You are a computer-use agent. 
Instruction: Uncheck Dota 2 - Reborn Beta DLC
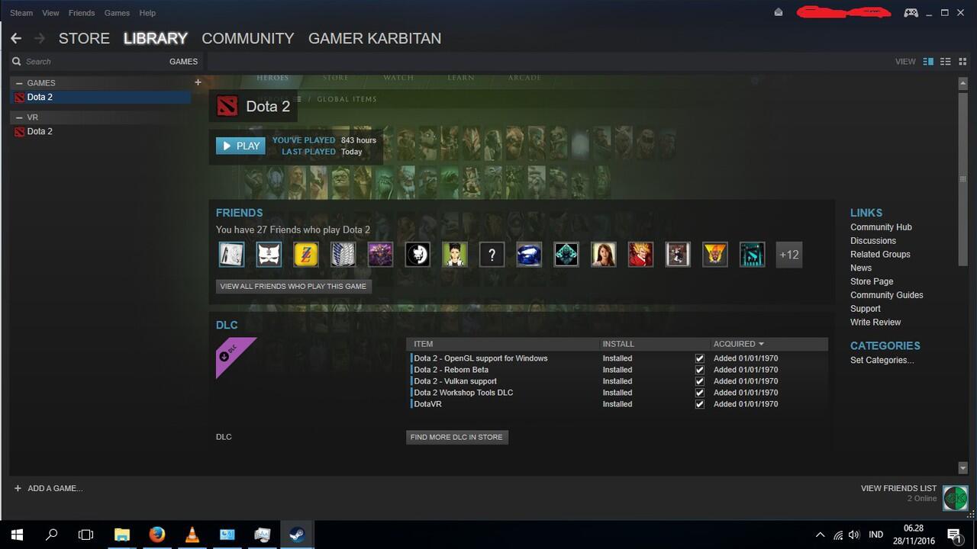[700, 370]
